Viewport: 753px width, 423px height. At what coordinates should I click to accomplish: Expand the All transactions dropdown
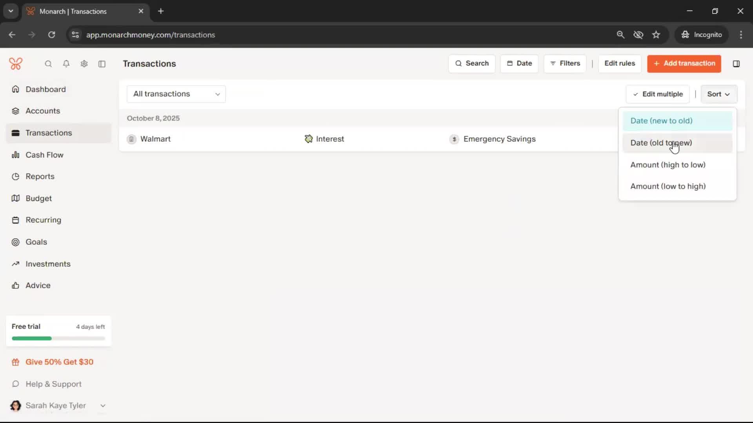coord(176,94)
